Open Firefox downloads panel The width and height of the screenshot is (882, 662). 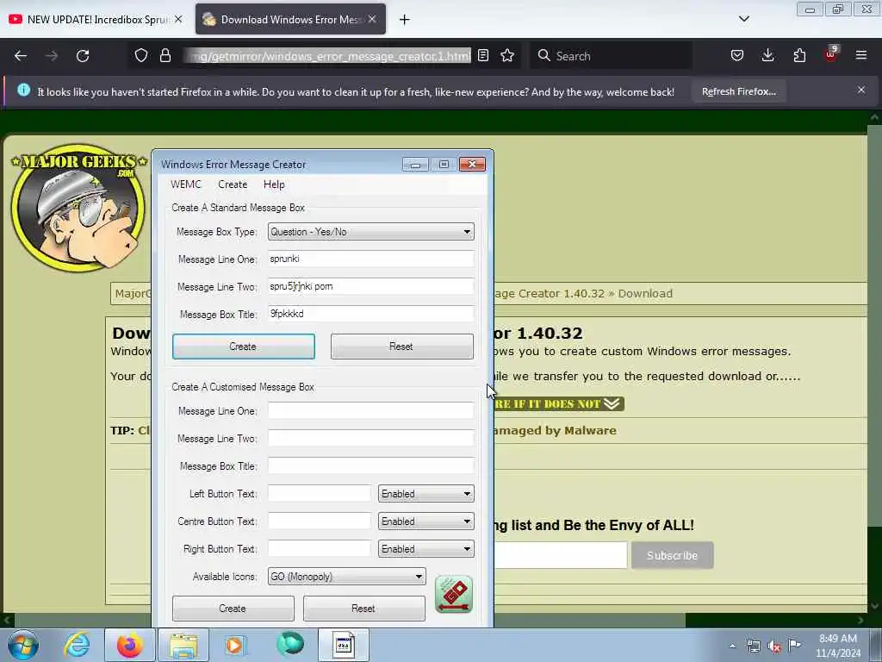click(767, 56)
